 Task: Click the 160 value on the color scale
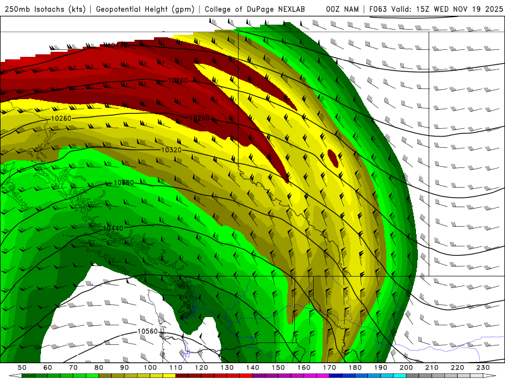tap(304, 368)
